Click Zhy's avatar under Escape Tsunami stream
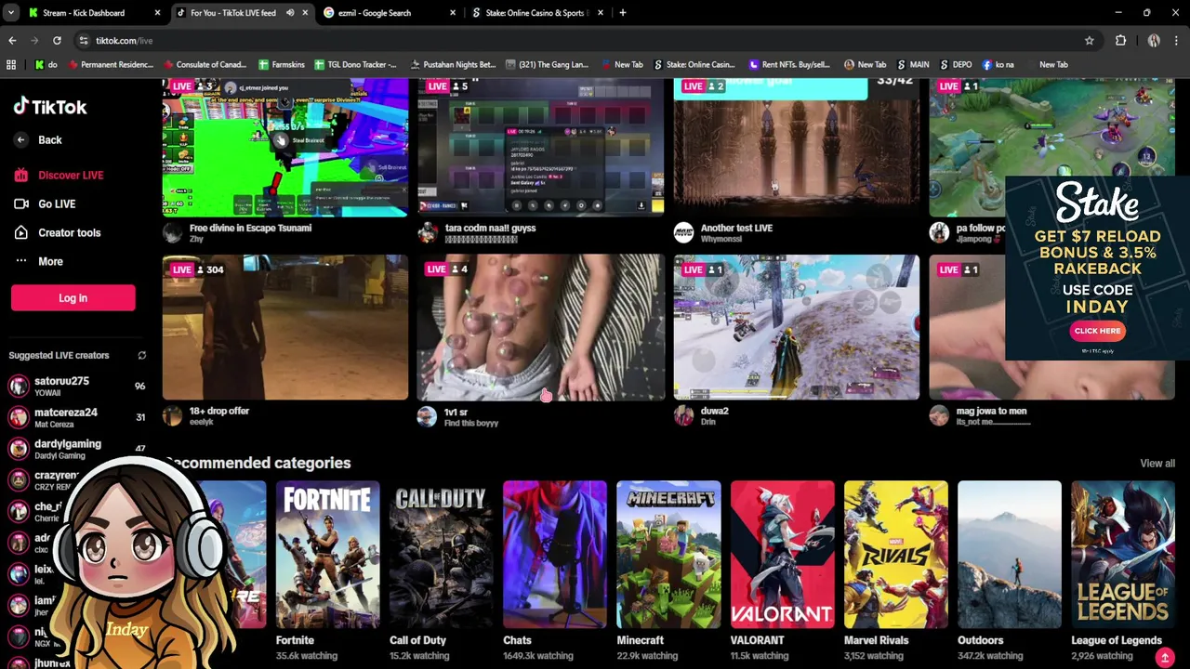Viewport: 1190px width, 669px height. point(172,232)
